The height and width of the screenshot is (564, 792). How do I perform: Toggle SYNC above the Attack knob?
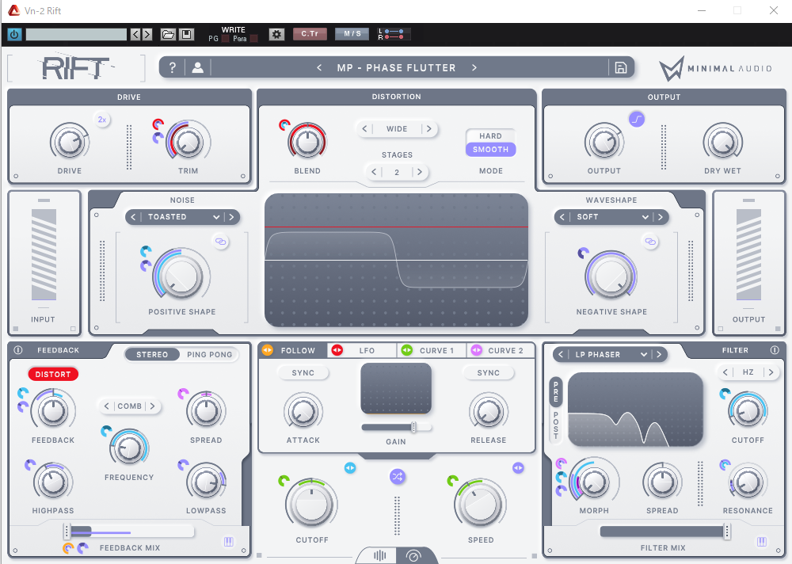pos(303,373)
